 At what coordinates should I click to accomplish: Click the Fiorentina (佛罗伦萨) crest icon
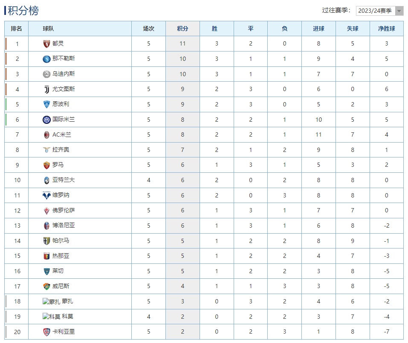click(x=46, y=211)
